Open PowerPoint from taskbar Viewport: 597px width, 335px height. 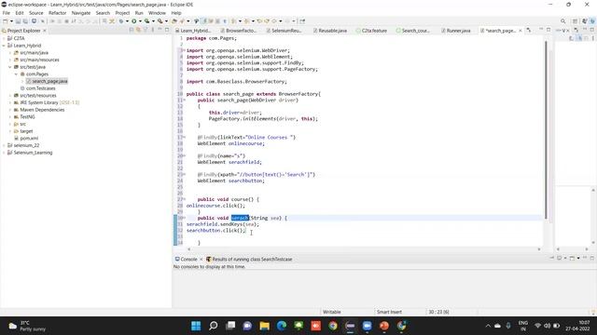pyautogui.click(x=384, y=326)
